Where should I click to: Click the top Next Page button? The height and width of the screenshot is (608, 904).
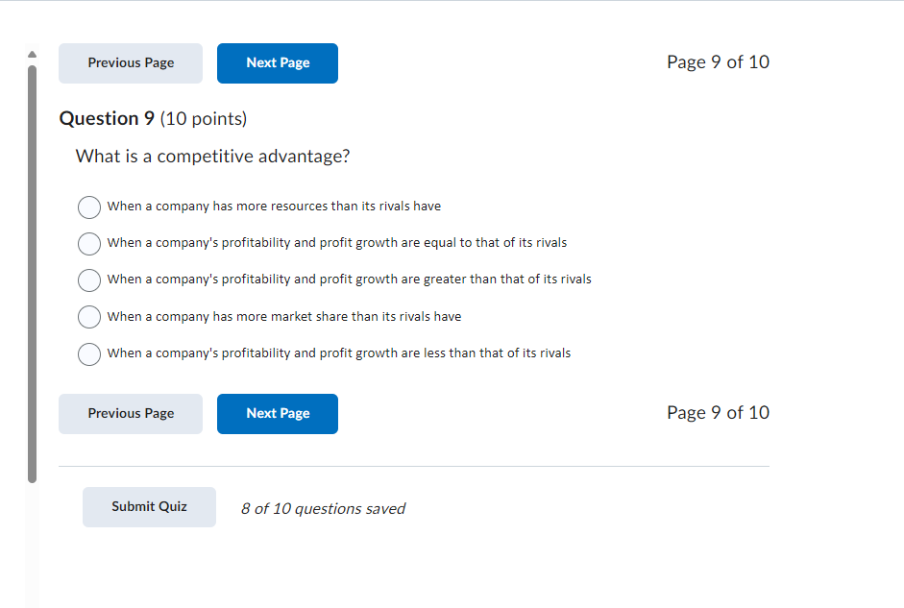277,62
